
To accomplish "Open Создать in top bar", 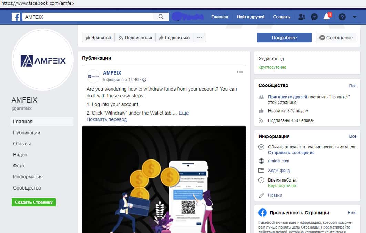I will pos(282,17).
